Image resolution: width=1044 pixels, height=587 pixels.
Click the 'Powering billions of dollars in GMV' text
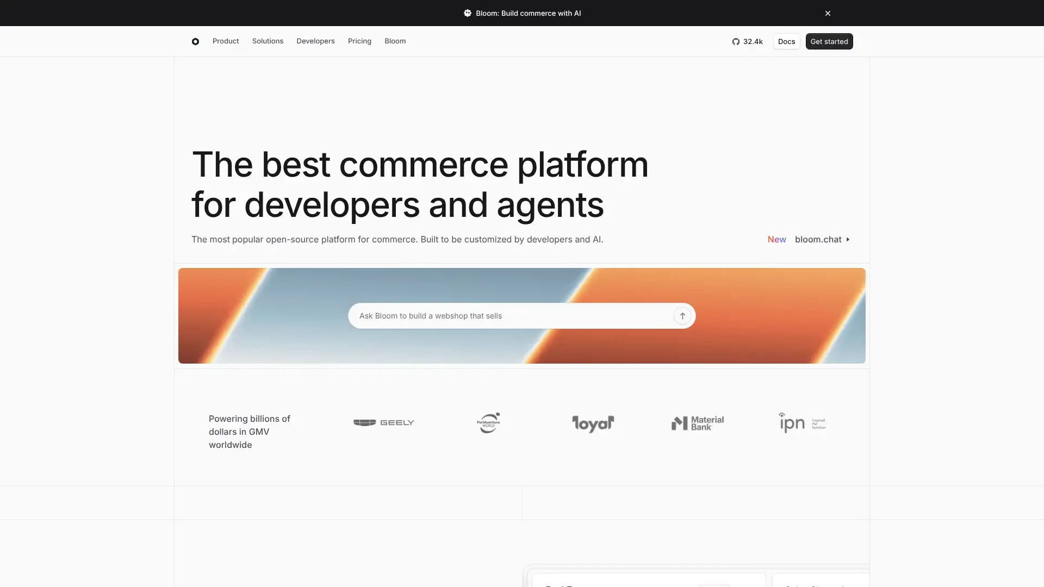tap(250, 432)
